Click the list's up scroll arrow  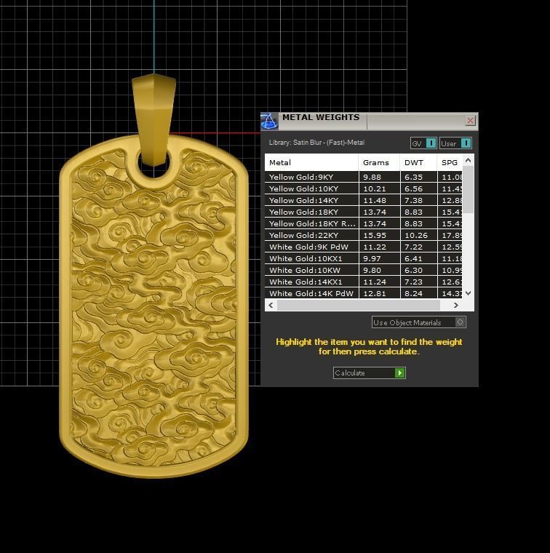tap(469, 161)
